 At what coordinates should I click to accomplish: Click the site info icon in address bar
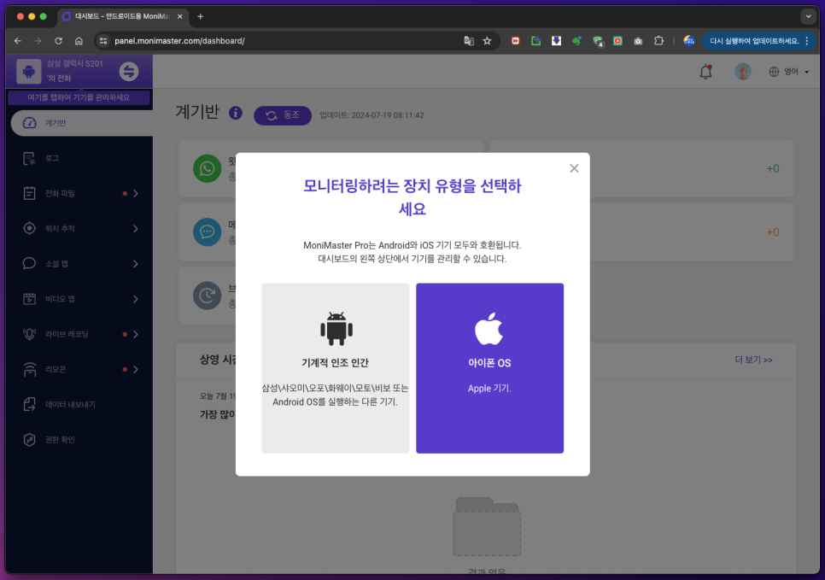click(103, 41)
